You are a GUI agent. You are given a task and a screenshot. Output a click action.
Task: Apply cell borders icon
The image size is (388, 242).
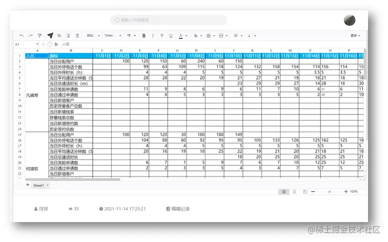tap(209, 36)
